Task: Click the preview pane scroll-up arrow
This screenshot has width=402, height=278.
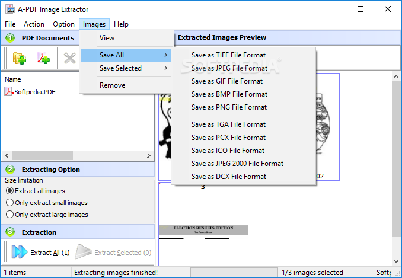Action: click(x=396, y=76)
